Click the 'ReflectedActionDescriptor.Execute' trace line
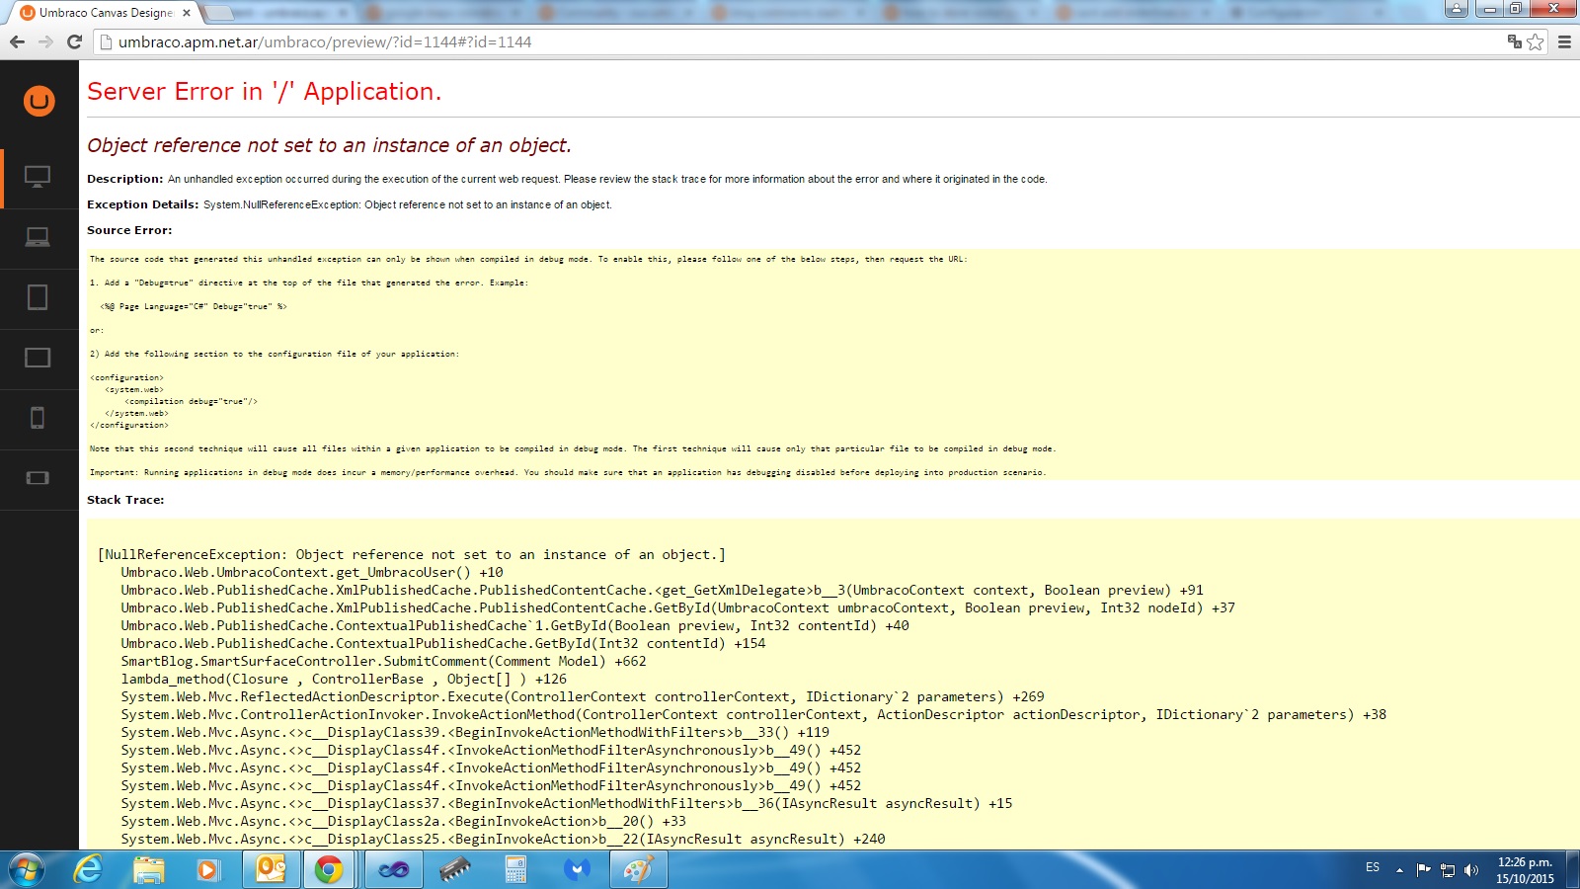 point(583,697)
